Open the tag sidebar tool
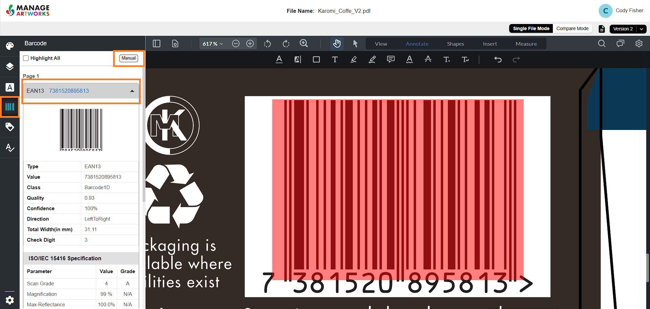Screen dimensions: 650x309 point(10,127)
